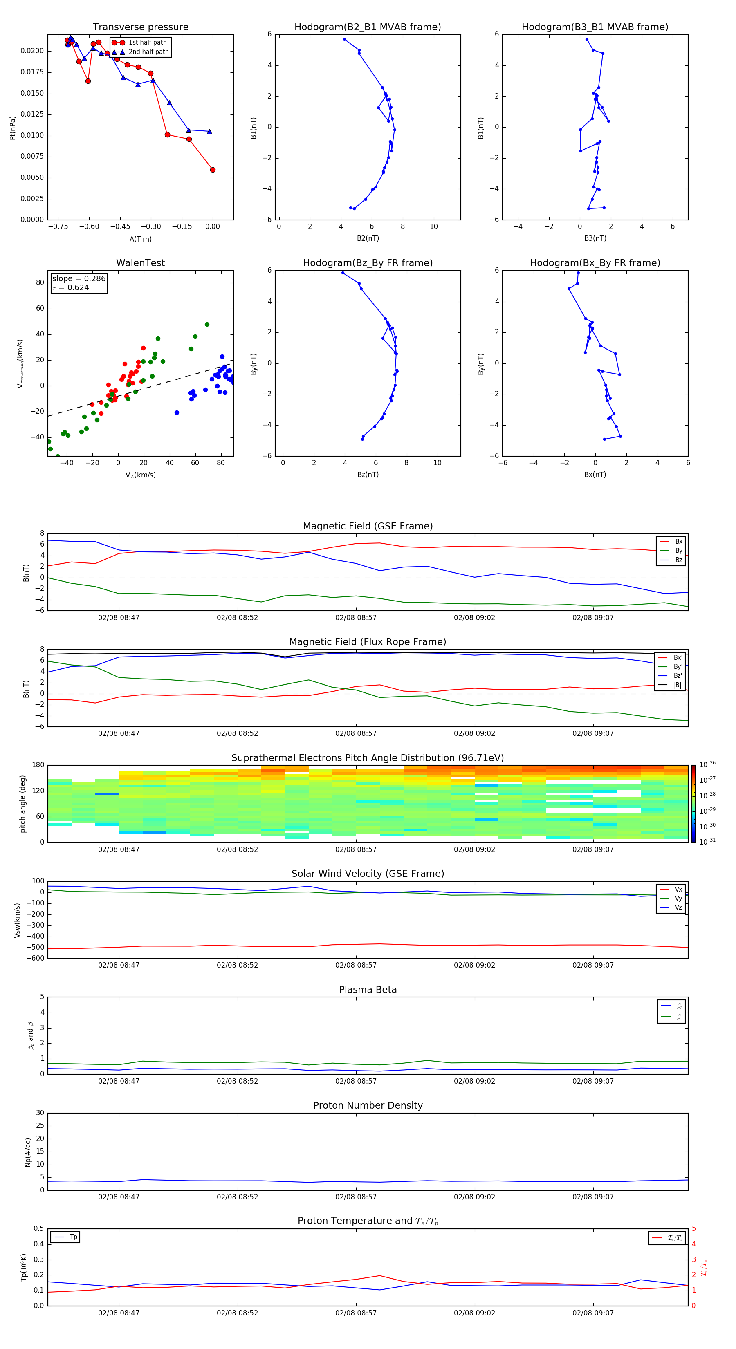Screen dimensions: 736x1349
Task: Click the 'Vsw(km/s)' y-axis label
Action: point(17,920)
